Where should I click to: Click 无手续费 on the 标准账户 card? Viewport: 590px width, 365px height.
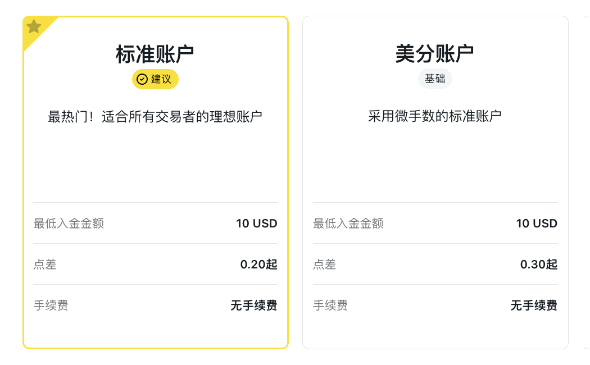[x=254, y=305]
